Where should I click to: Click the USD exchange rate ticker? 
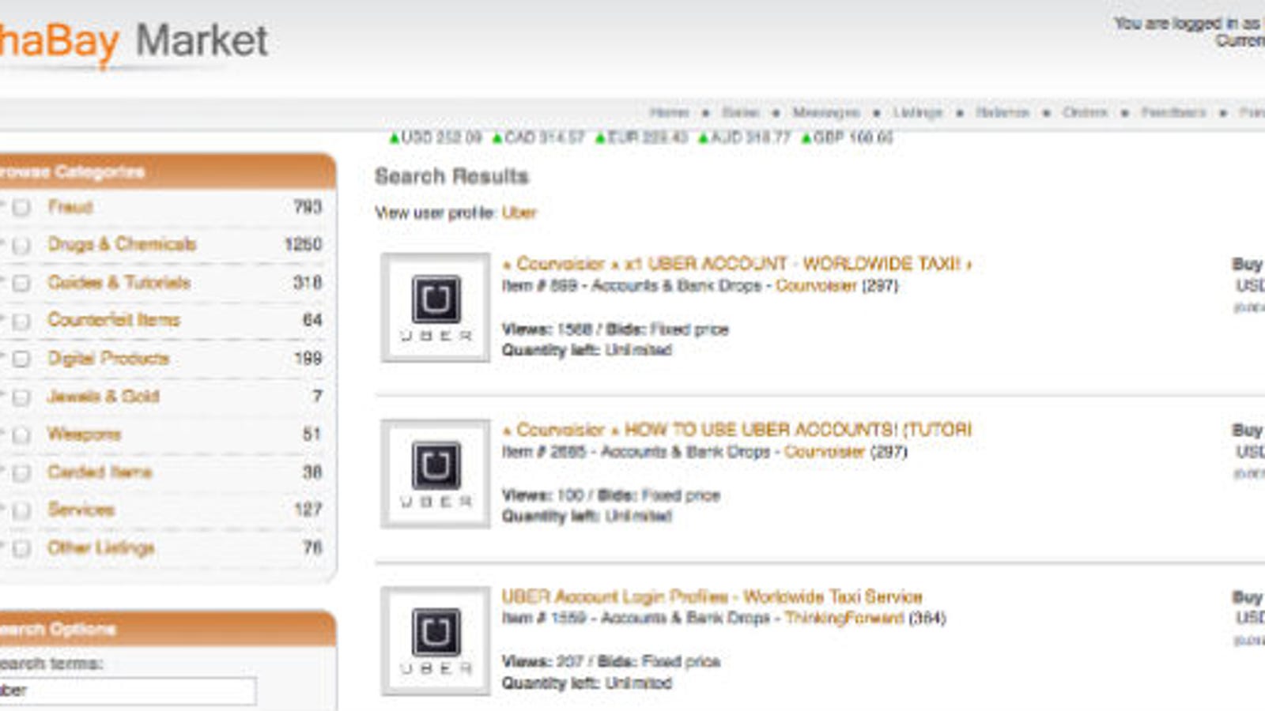[435, 137]
